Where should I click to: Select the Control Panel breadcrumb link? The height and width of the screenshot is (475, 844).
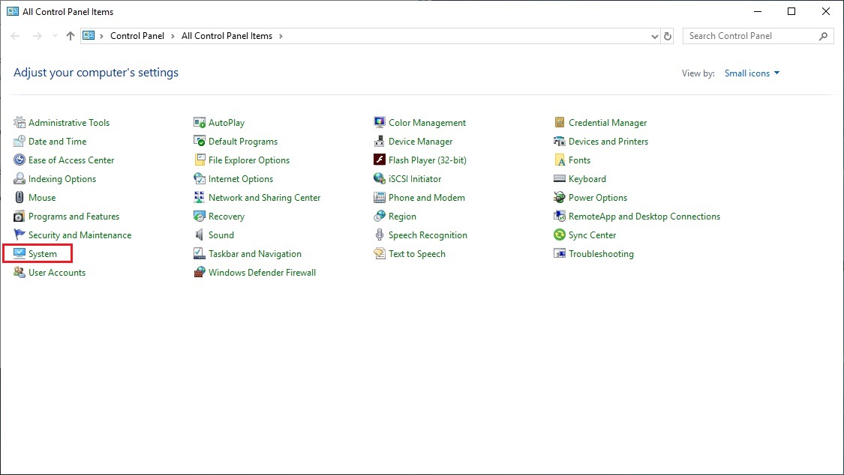pos(137,35)
